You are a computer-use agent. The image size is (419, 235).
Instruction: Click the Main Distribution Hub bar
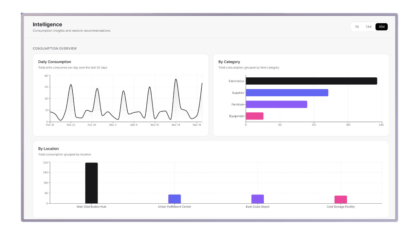point(92,183)
